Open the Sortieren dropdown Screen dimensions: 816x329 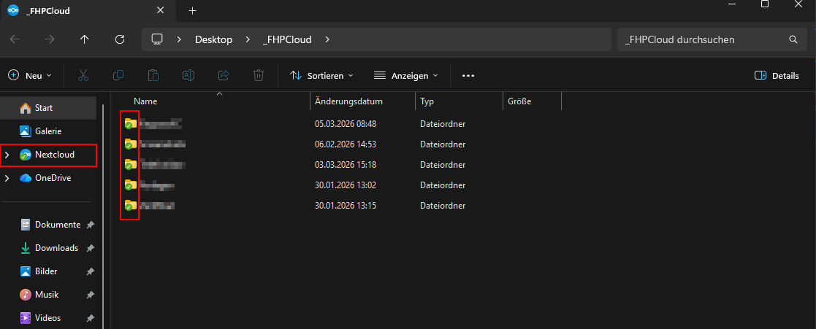tap(321, 75)
